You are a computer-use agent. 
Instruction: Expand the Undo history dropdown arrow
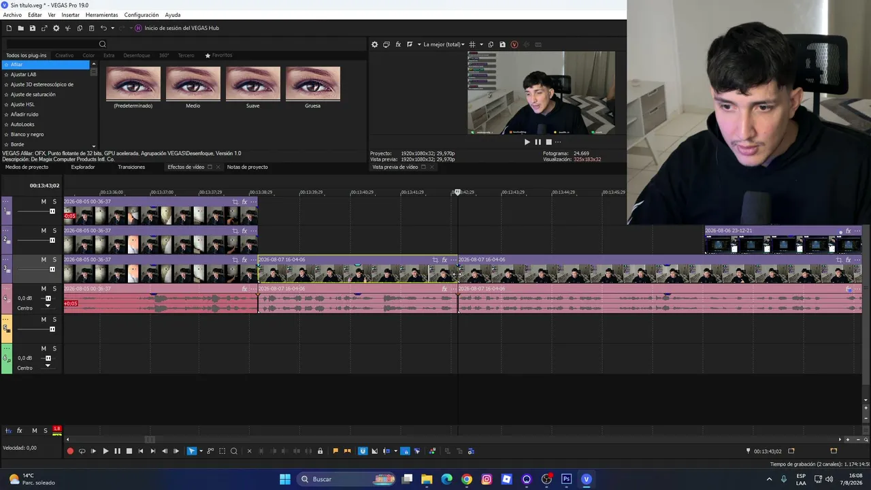(x=112, y=28)
